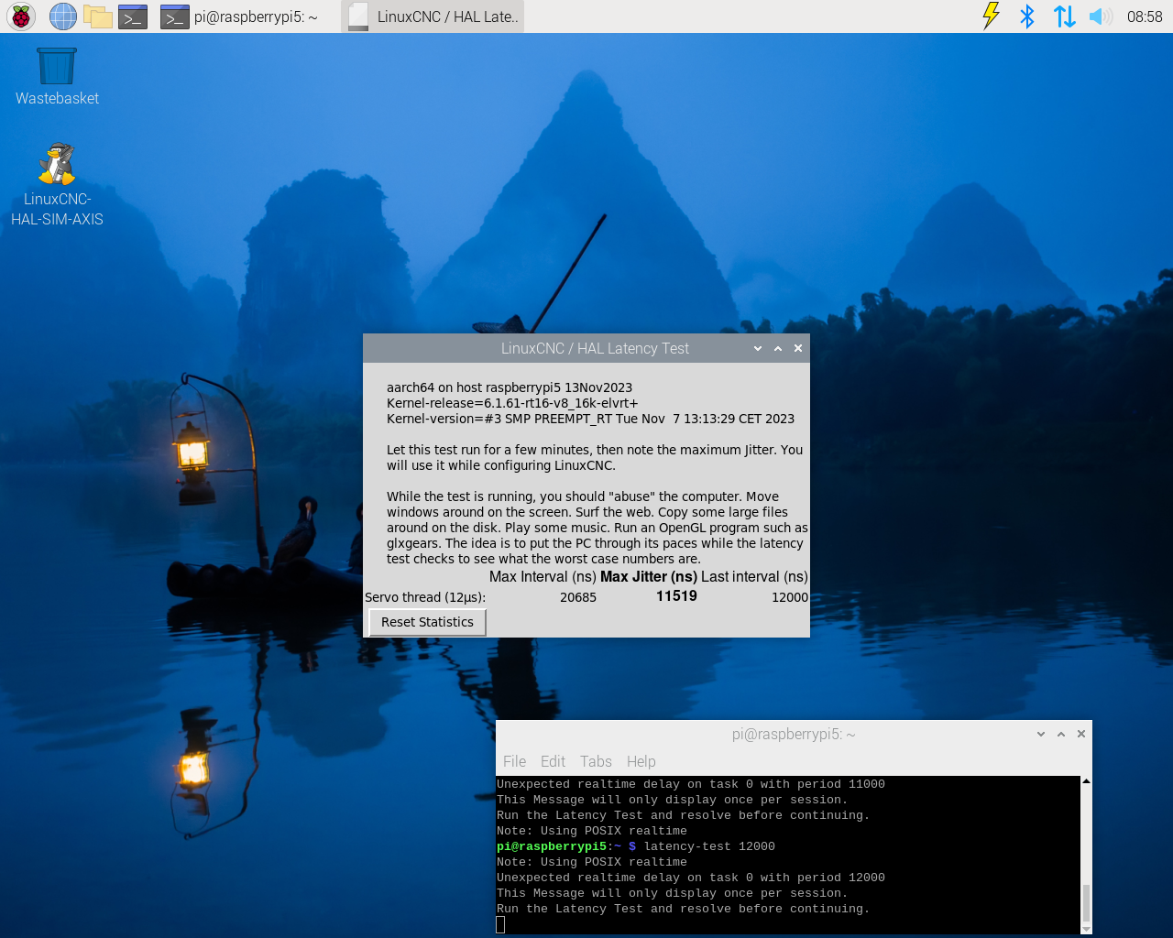Maximize the HAL Latency Test window

pos(778,348)
